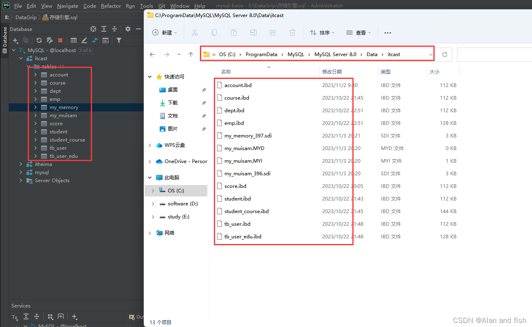Click the Filter funnel icon in Database toolbar
This screenshot has width=532, height=327.
click(119, 40)
